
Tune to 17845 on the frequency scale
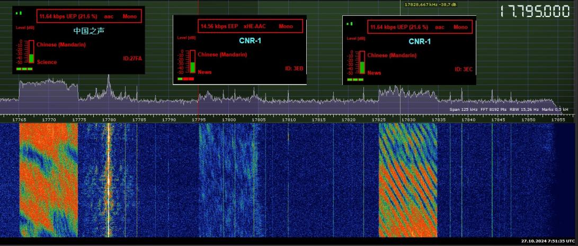499,120
